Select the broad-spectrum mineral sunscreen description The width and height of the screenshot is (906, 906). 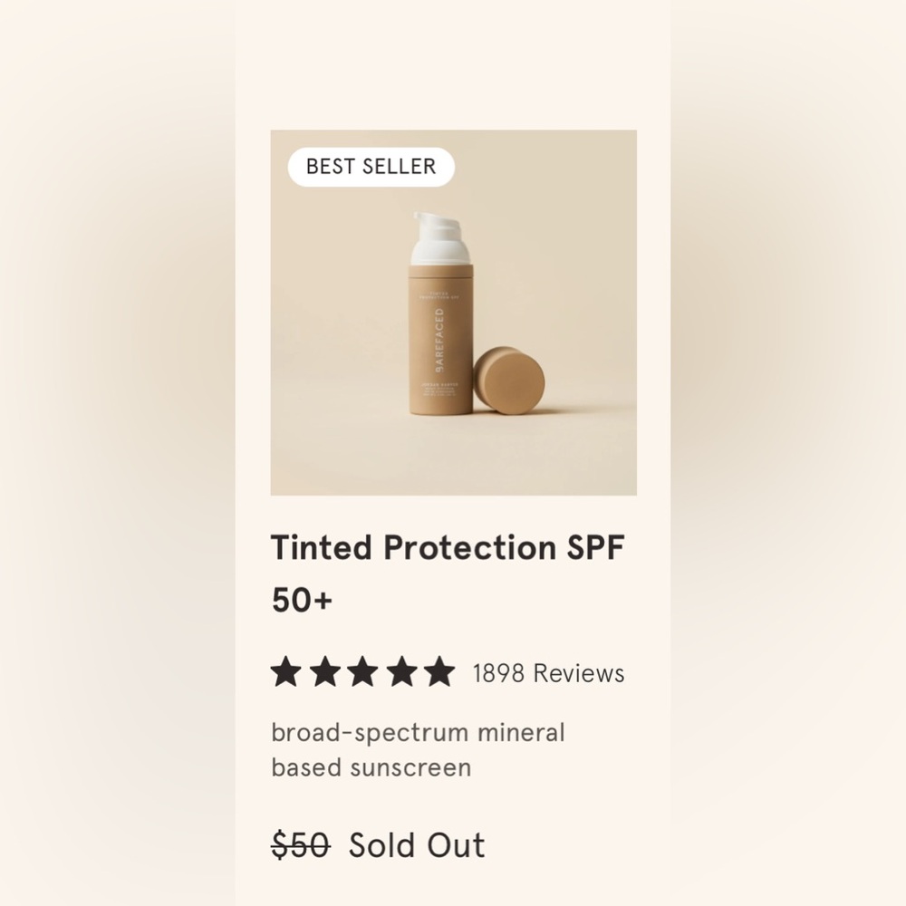pyautogui.click(x=419, y=749)
